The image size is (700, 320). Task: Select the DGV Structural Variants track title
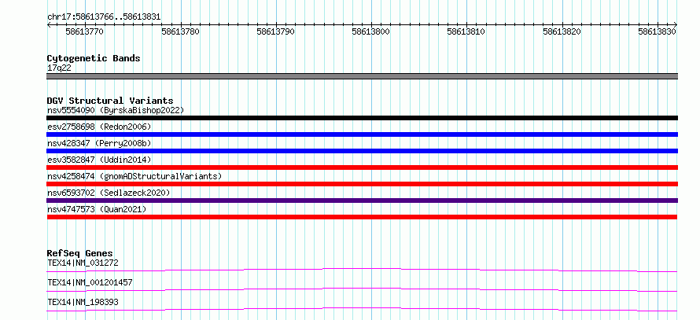click(110, 101)
